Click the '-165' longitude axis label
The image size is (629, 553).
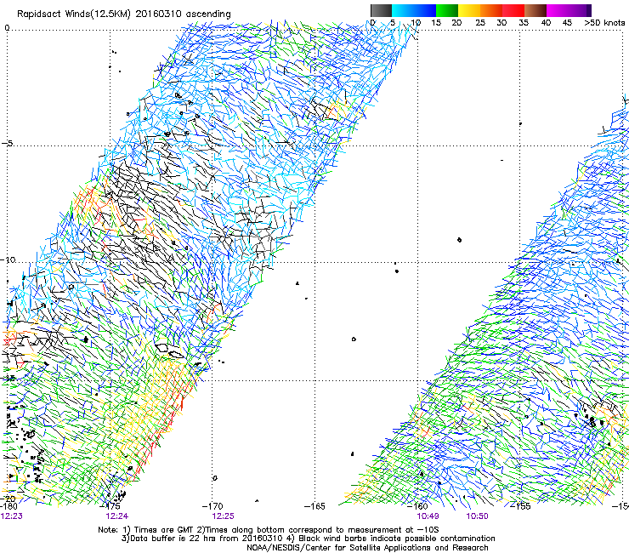[x=314, y=506]
